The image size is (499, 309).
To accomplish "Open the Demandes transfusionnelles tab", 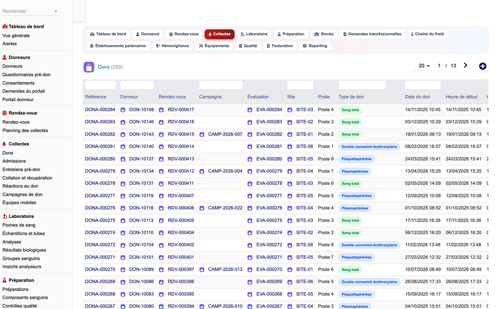I will (x=373, y=34).
